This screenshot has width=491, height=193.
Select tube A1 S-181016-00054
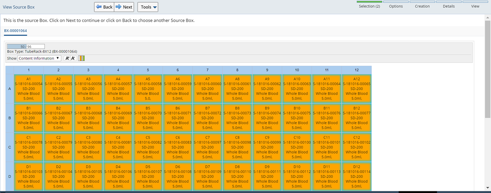click(x=29, y=89)
